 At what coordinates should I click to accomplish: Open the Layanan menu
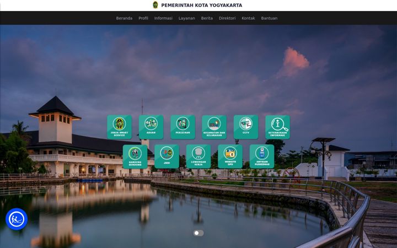pos(186,18)
